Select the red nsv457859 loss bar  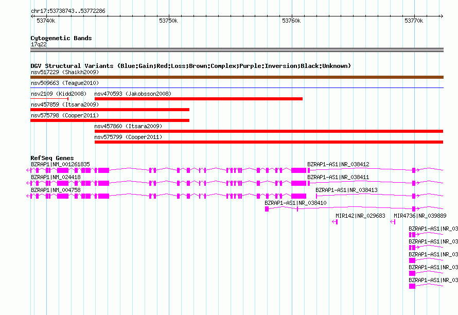(110, 110)
